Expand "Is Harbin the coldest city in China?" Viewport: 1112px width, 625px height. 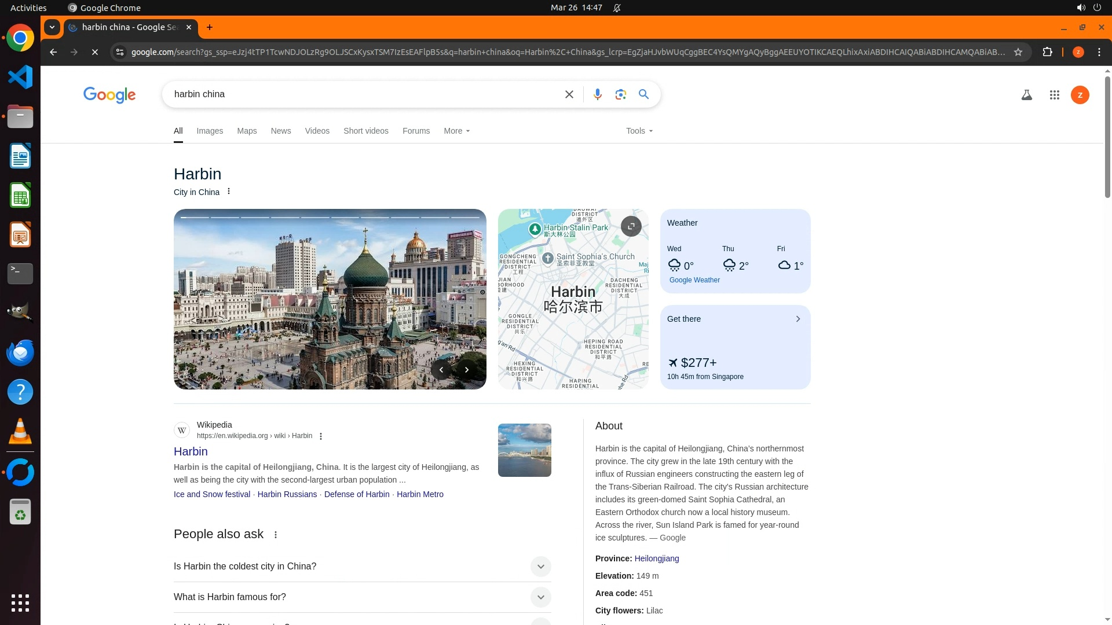point(540,567)
